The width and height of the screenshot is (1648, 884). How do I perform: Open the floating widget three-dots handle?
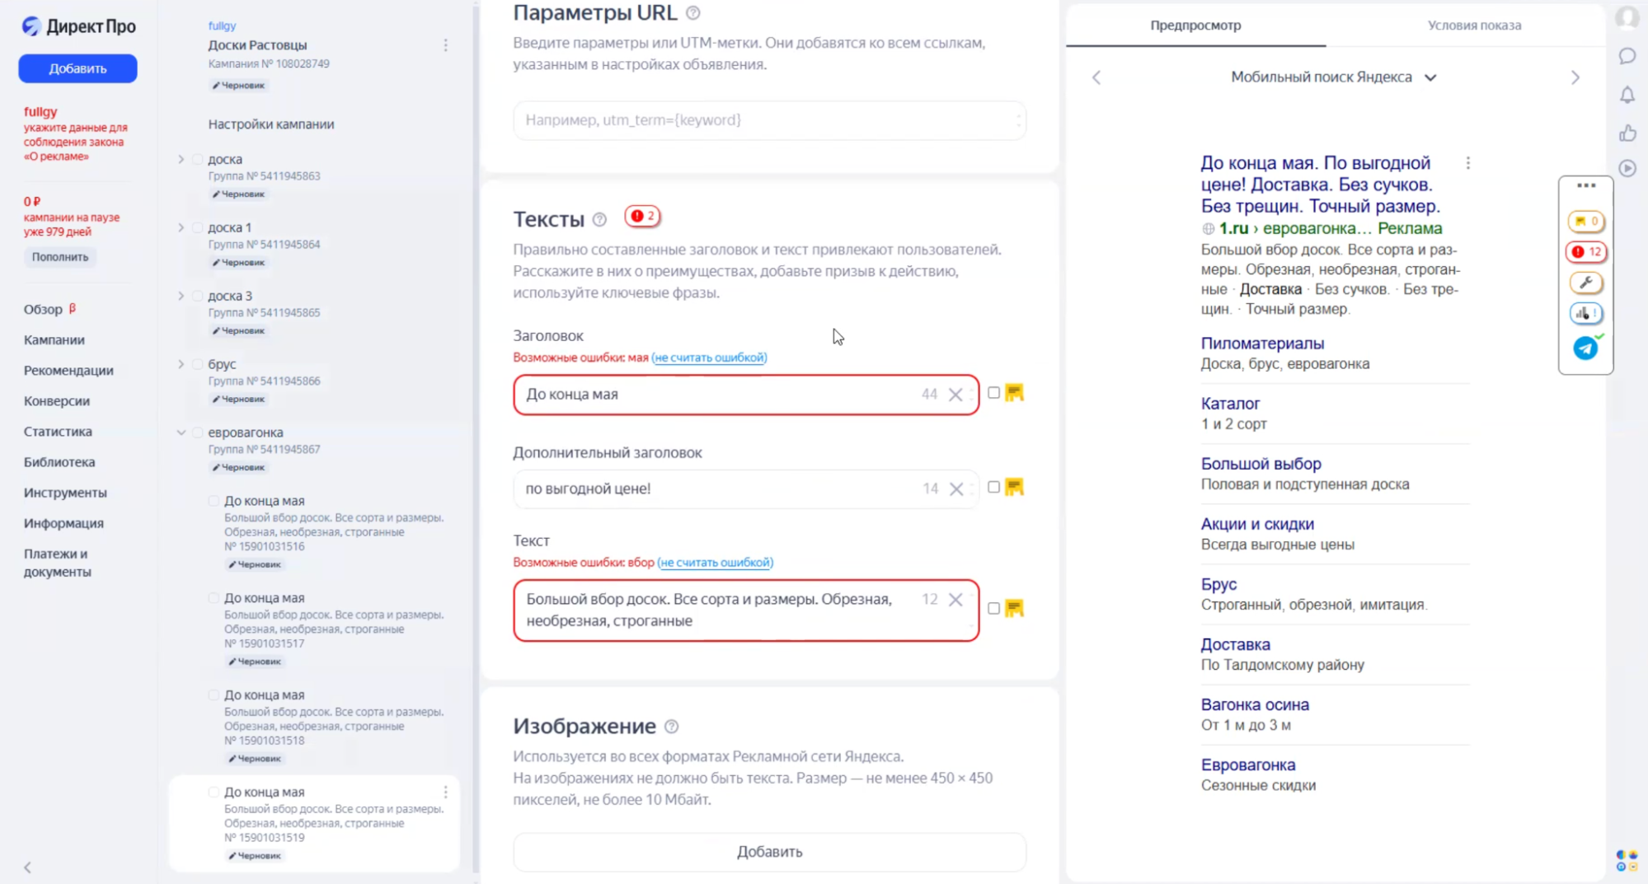click(x=1586, y=185)
